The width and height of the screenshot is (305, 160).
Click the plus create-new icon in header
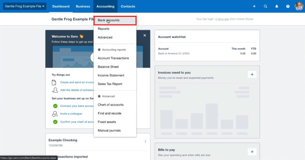(254, 6)
